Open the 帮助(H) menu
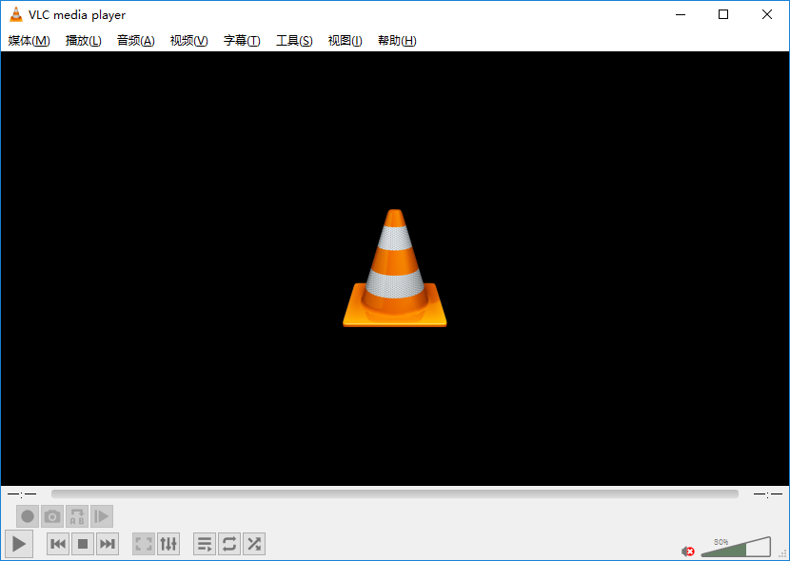The image size is (790, 561). (x=397, y=41)
